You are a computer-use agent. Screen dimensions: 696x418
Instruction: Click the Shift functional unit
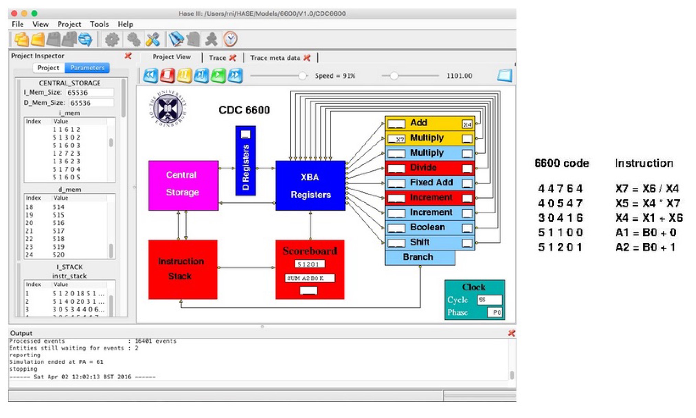pyautogui.click(x=430, y=242)
